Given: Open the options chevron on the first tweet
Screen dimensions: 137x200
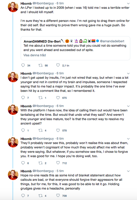Looking at the screenshot, I should click(x=128, y=3).
